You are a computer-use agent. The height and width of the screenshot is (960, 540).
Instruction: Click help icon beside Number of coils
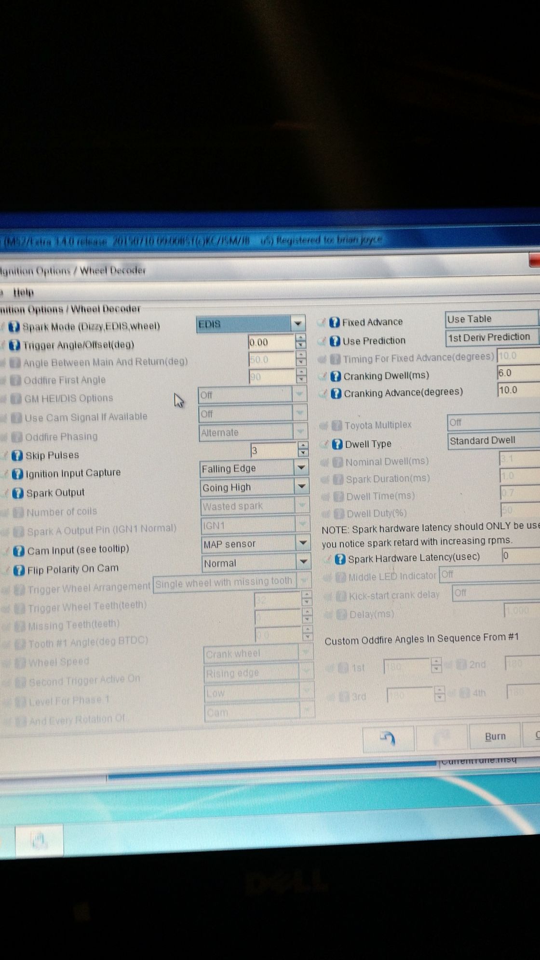(x=18, y=512)
